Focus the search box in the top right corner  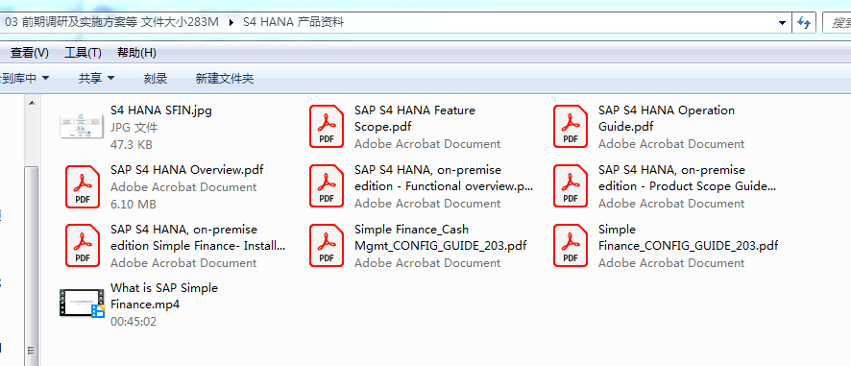(x=837, y=23)
